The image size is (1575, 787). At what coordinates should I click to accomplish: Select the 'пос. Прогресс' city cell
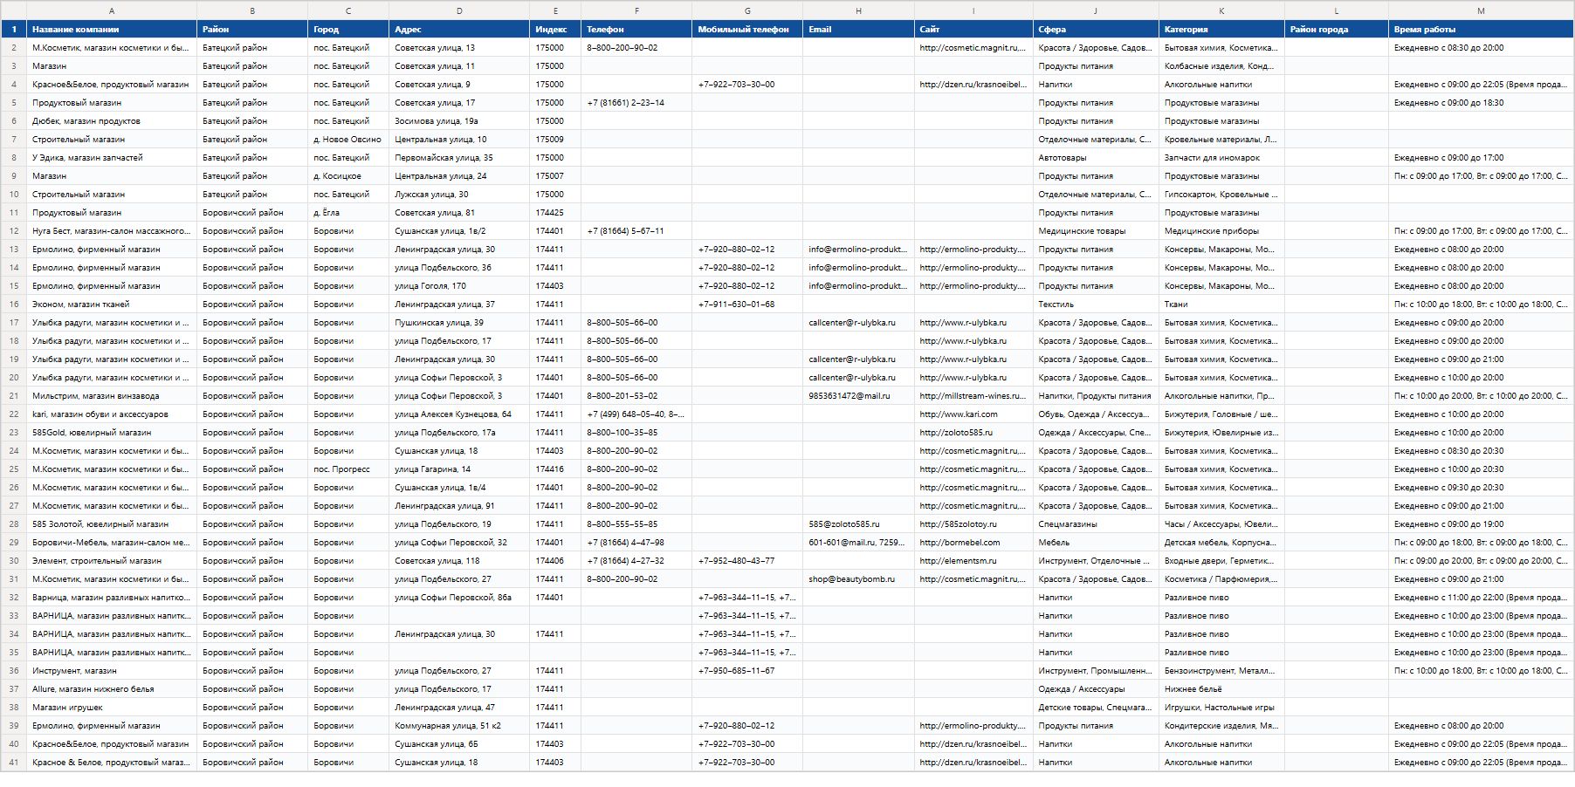click(x=348, y=469)
